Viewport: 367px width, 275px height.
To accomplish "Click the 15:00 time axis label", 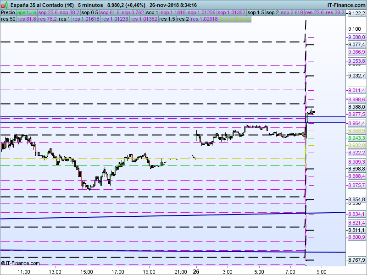I will (x=87, y=272).
